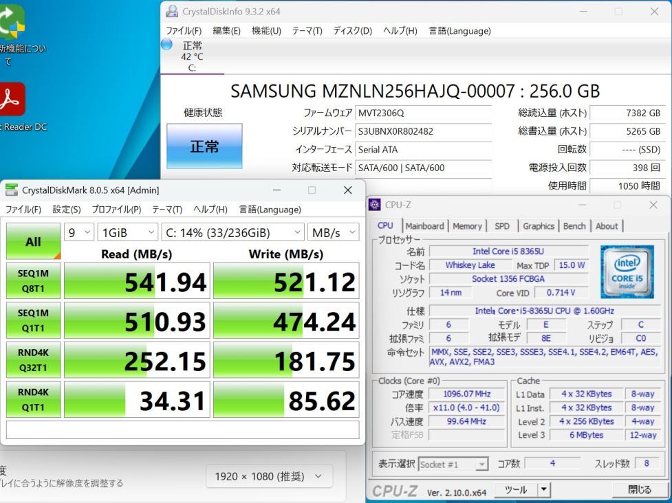Screen dimensions: 672x503
Task: Switch to the Bench tab in CPU-Z
Action: (x=574, y=225)
